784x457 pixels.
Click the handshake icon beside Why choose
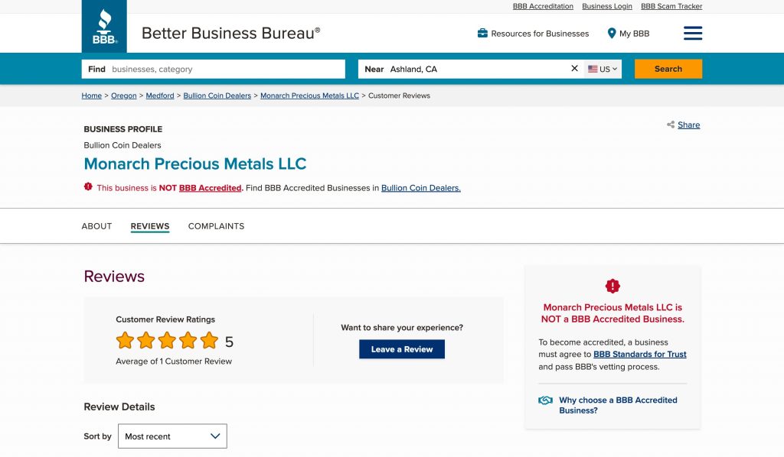coord(545,400)
